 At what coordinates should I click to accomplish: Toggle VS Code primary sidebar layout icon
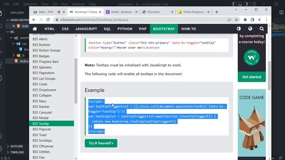(234, 4)
